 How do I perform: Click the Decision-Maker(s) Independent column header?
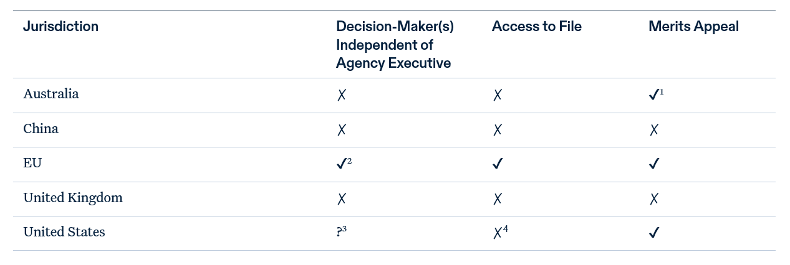pos(395,45)
